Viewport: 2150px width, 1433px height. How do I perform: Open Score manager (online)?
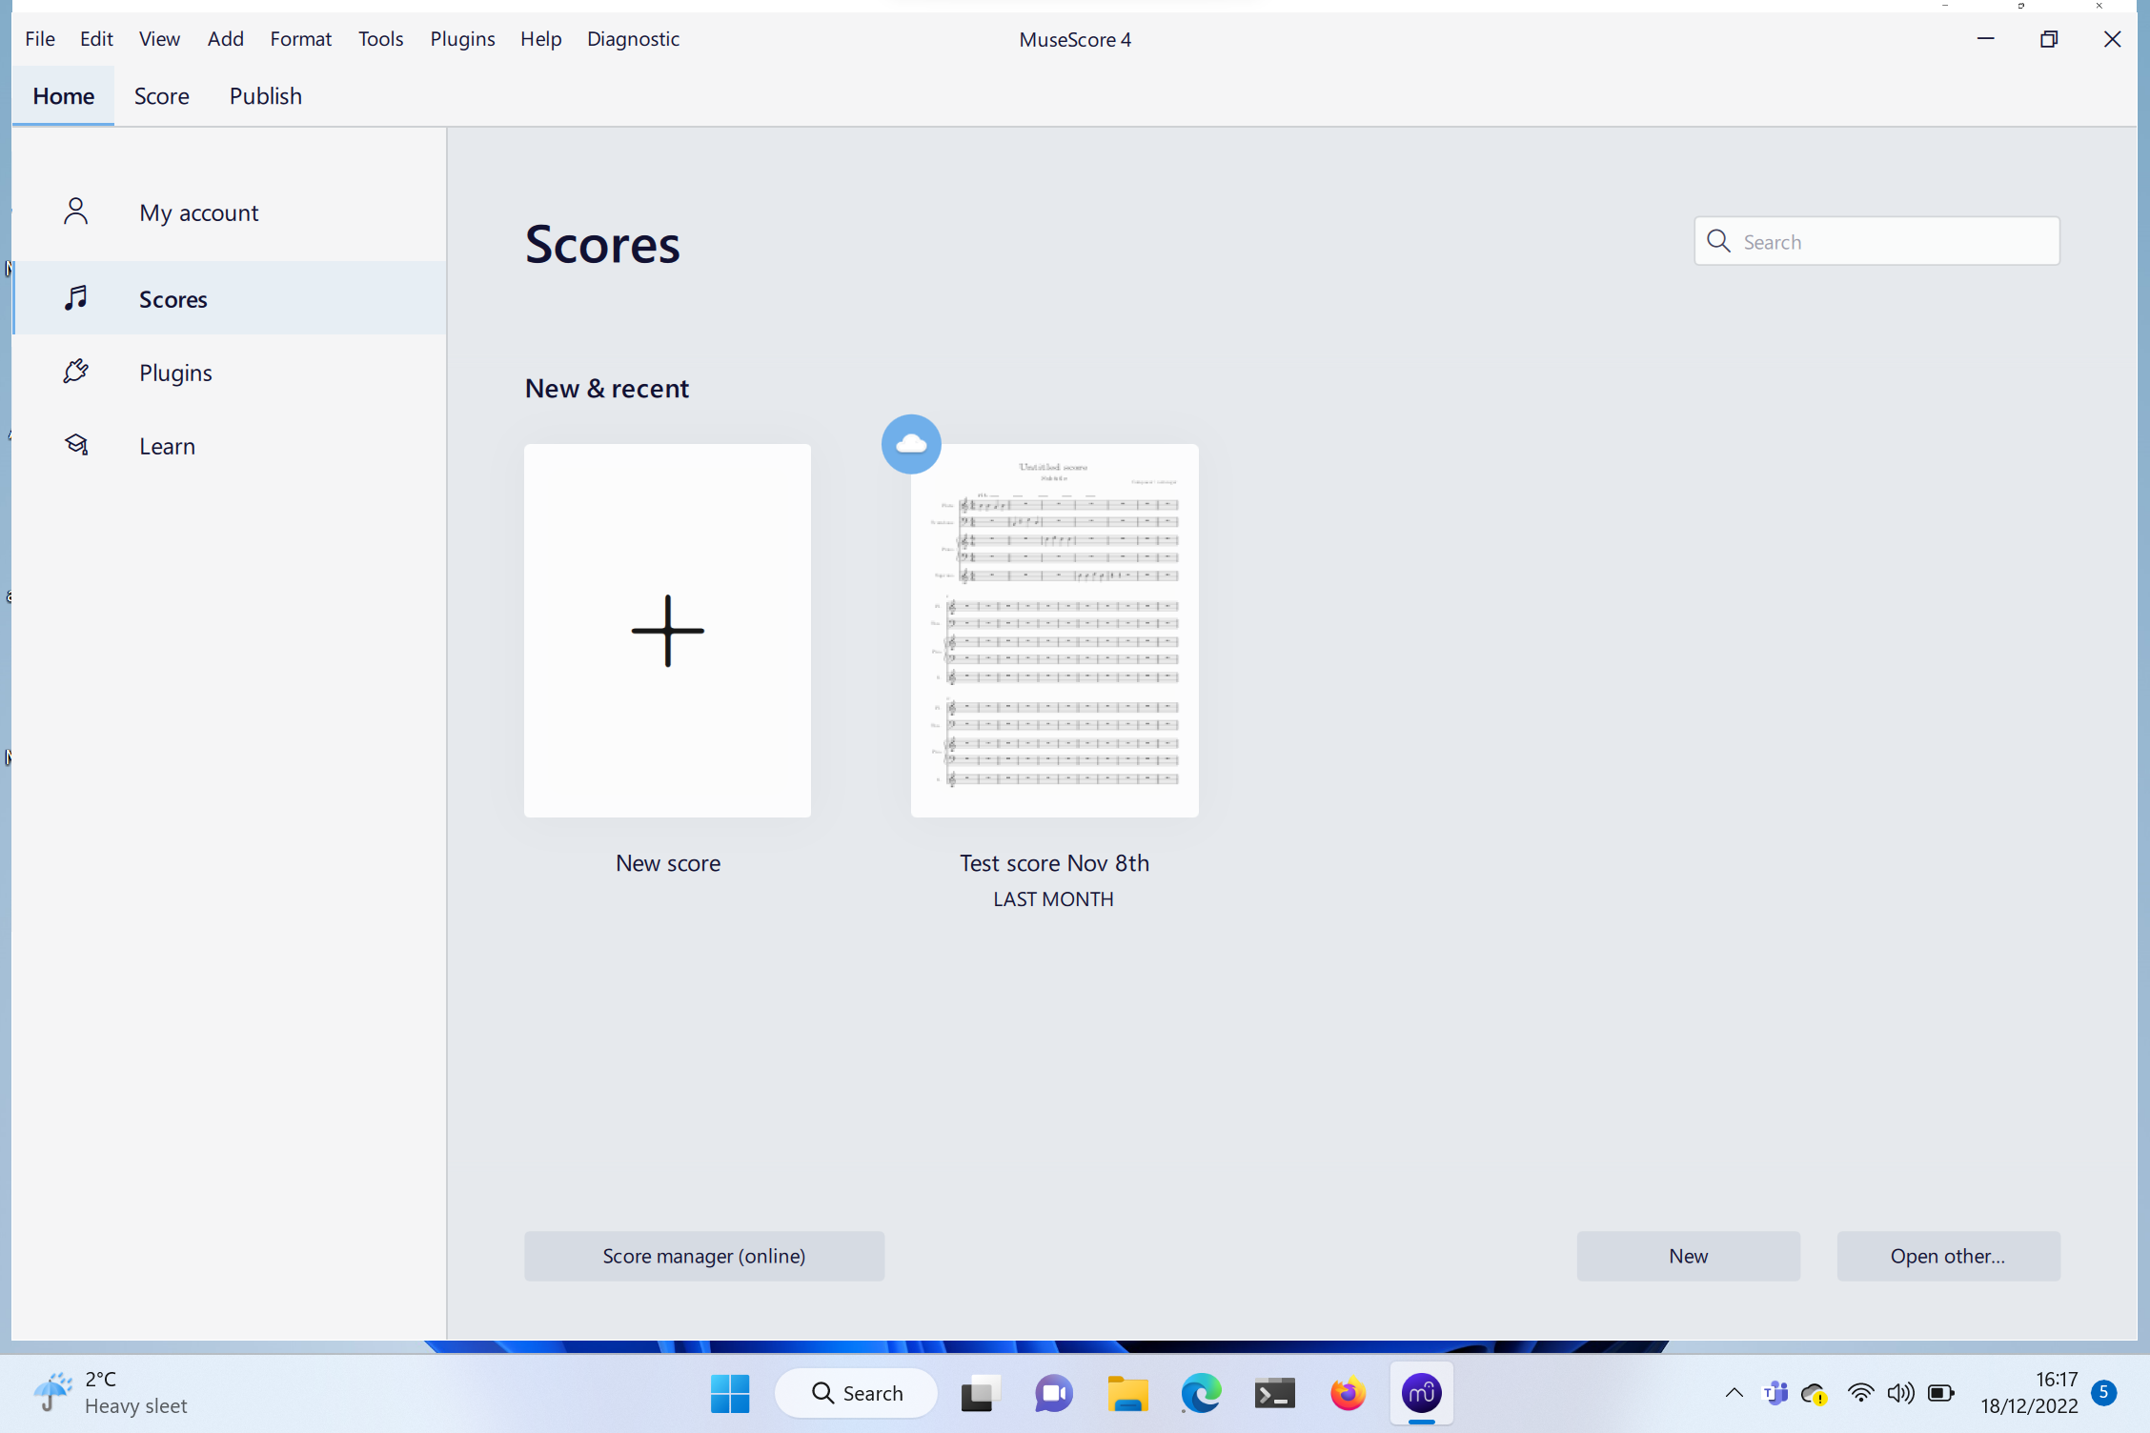click(x=704, y=1256)
